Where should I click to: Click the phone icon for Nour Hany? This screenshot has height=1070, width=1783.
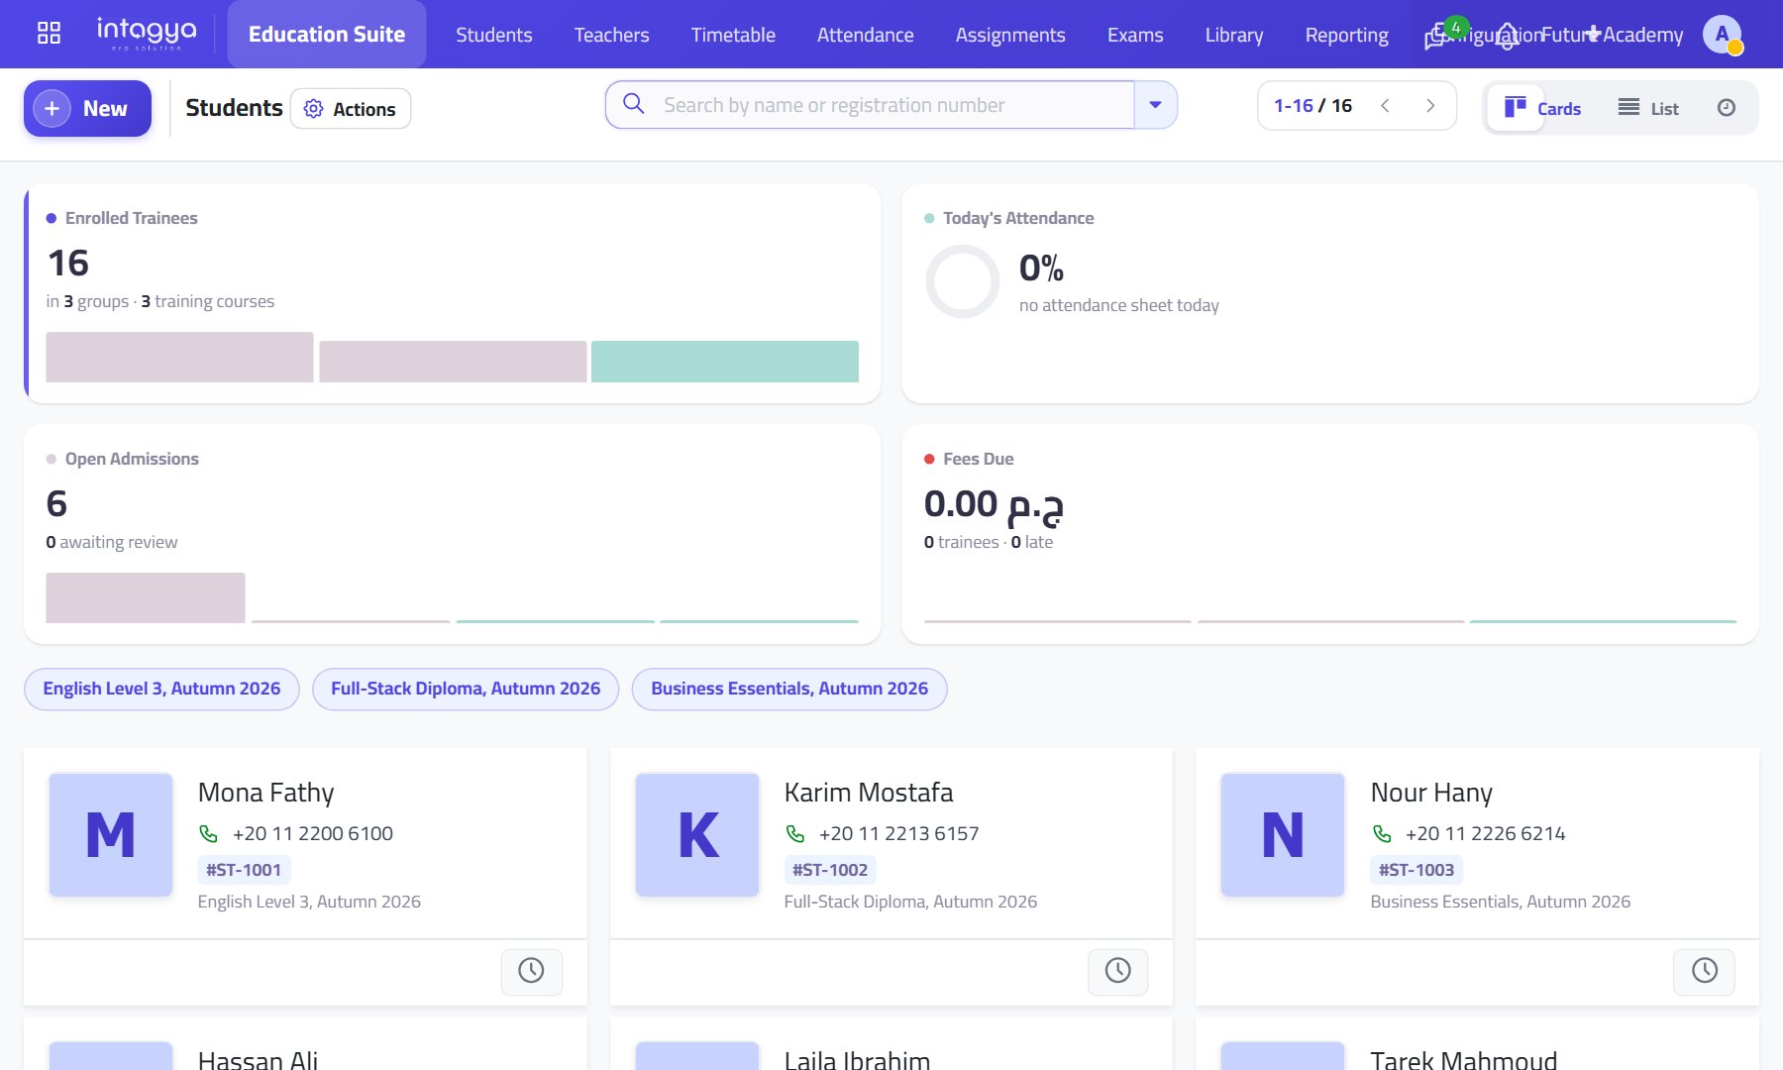coord(1382,834)
